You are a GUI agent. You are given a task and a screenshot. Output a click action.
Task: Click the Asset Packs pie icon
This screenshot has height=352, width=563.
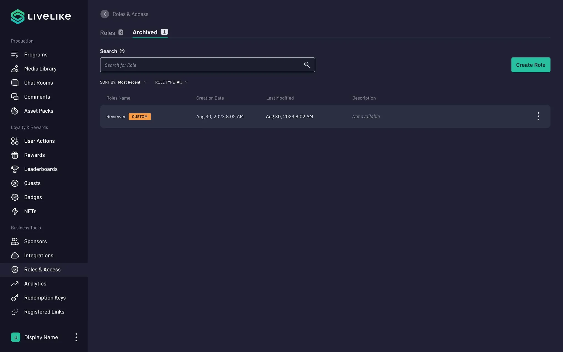15,111
